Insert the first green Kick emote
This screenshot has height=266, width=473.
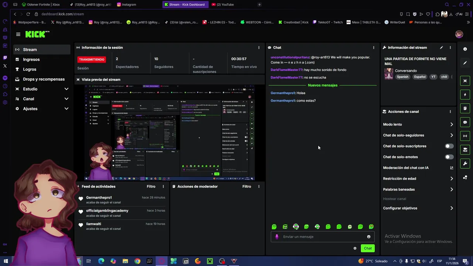(x=274, y=227)
